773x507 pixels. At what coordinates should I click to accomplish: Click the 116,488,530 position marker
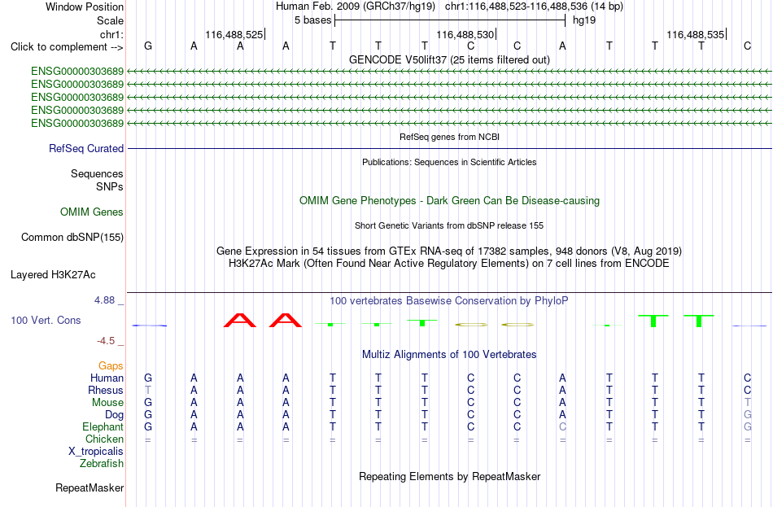(x=465, y=34)
